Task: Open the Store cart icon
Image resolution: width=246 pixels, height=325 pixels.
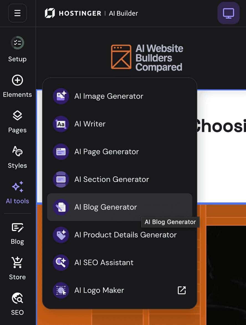Action: (x=17, y=262)
